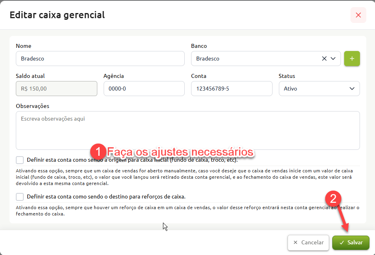The height and width of the screenshot is (255, 375).
Task: Open the Status dropdown showing Ativo
Action: [319, 89]
